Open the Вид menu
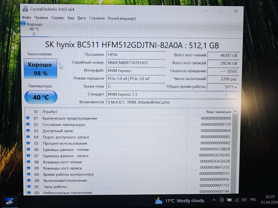This screenshot has height=208, width=278. 71,18
